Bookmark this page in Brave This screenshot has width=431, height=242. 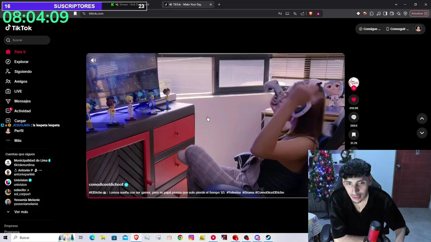75,13
